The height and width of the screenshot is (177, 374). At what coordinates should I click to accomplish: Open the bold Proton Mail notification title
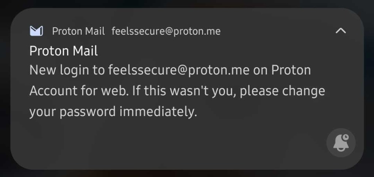64,51
